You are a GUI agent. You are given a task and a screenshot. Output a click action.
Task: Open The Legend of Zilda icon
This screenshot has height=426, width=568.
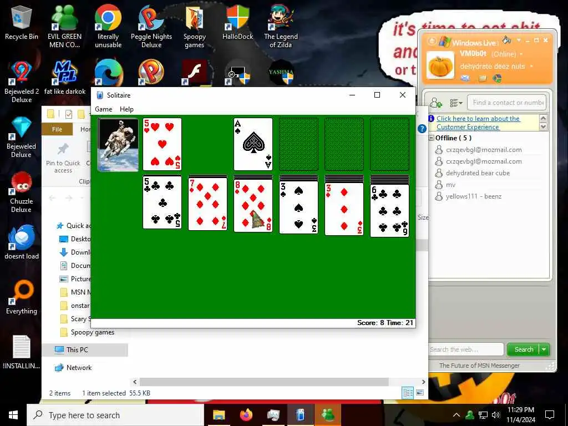click(281, 27)
